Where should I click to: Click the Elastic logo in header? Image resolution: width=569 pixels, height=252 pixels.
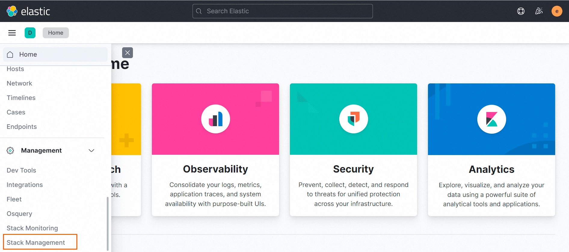tap(28, 11)
